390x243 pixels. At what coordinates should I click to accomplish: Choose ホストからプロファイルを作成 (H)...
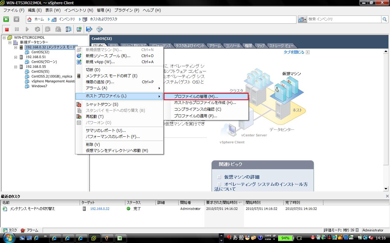[206, 103]
